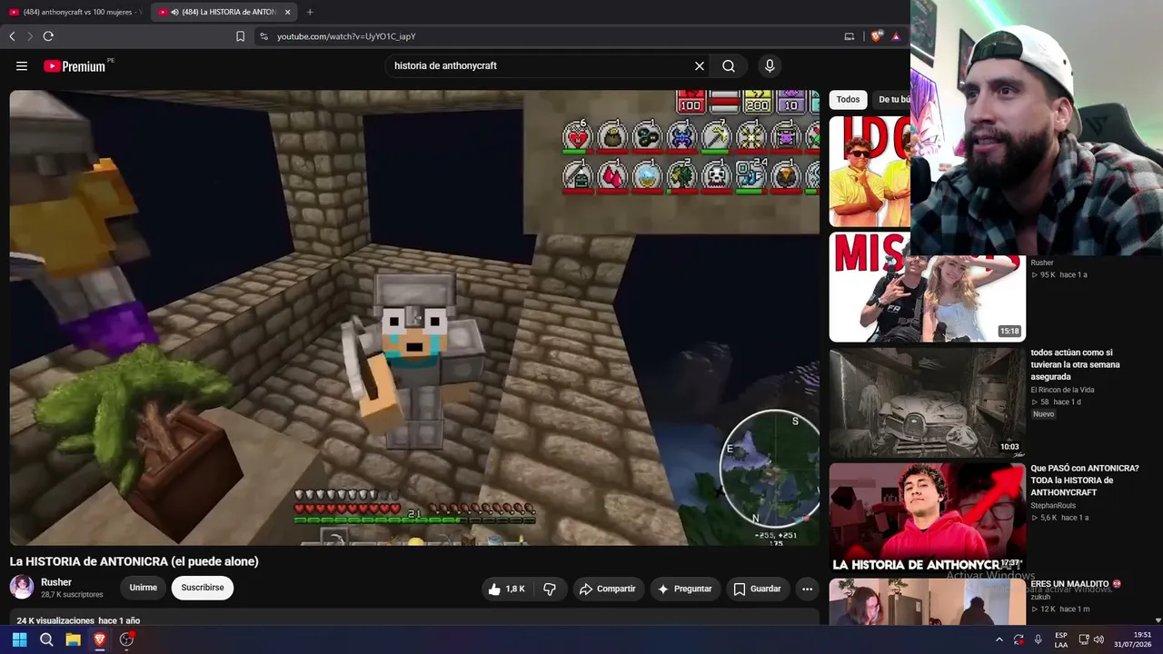Open Brave browser on the taskbar

[100, 639]
